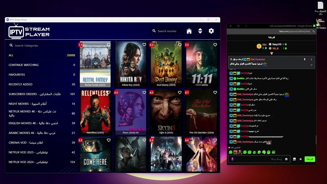This screenshot has width=327, height=184.
Task: Select the CINEMA VOD category
Action: click(x=42, y=143)
